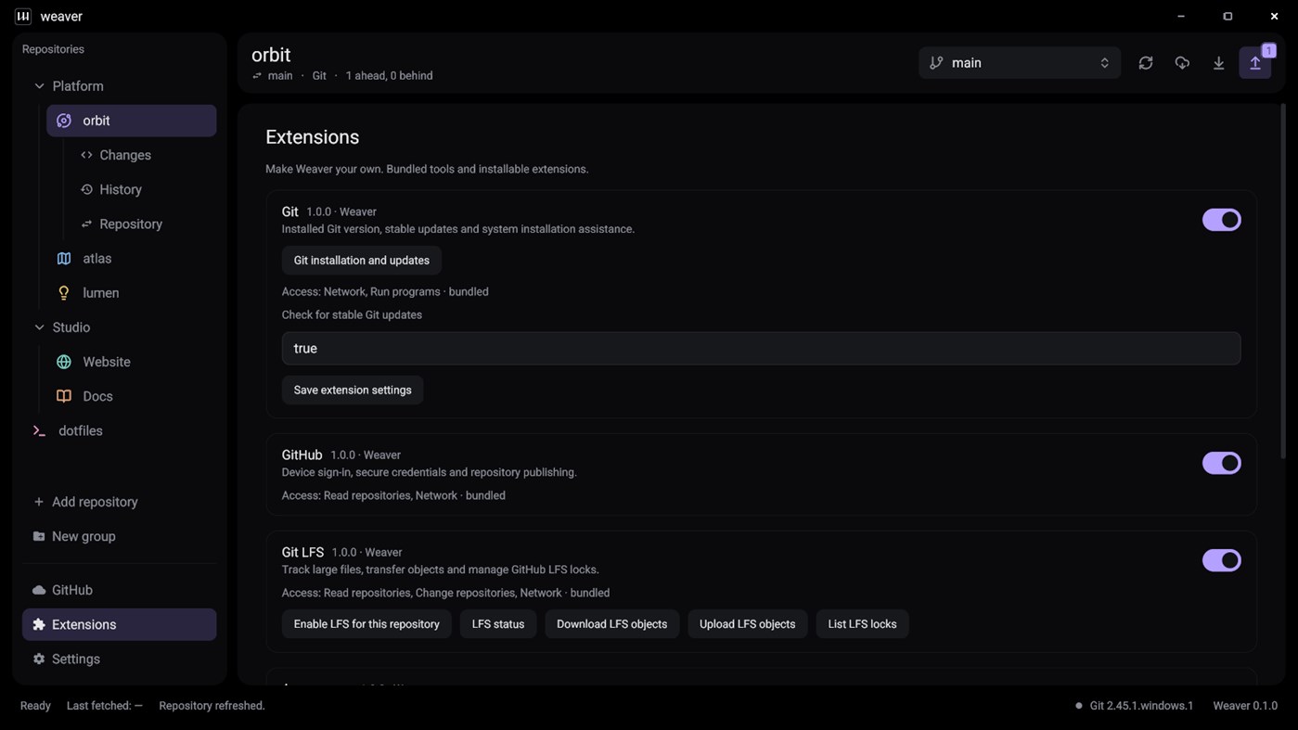Click the '1 ahead, 0 behind' status text
1298x730 pixels.
coord(389,76)
